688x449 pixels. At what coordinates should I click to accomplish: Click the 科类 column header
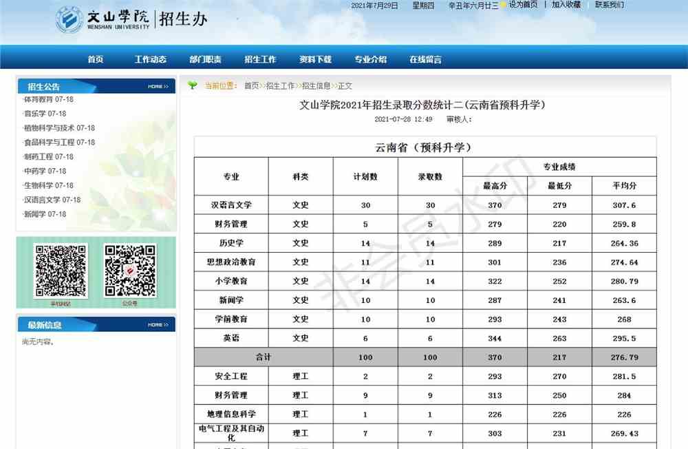point(301,176)
